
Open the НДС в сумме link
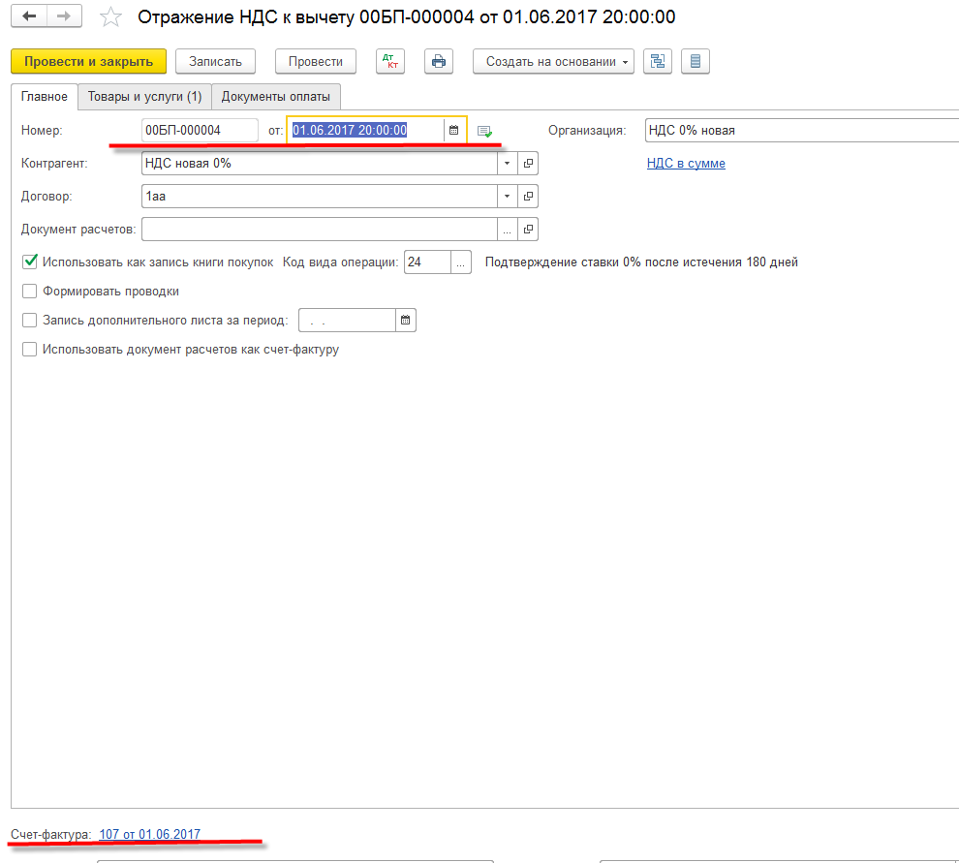686,164
